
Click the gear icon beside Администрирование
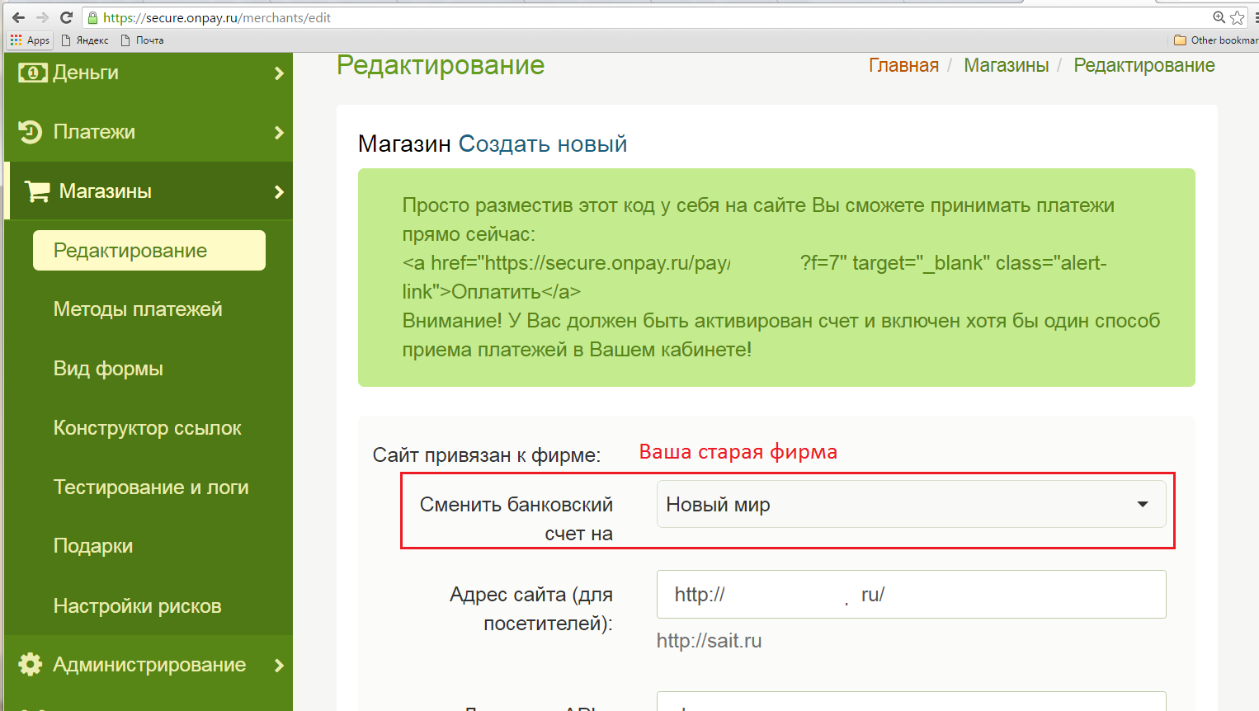coord(31,665)
